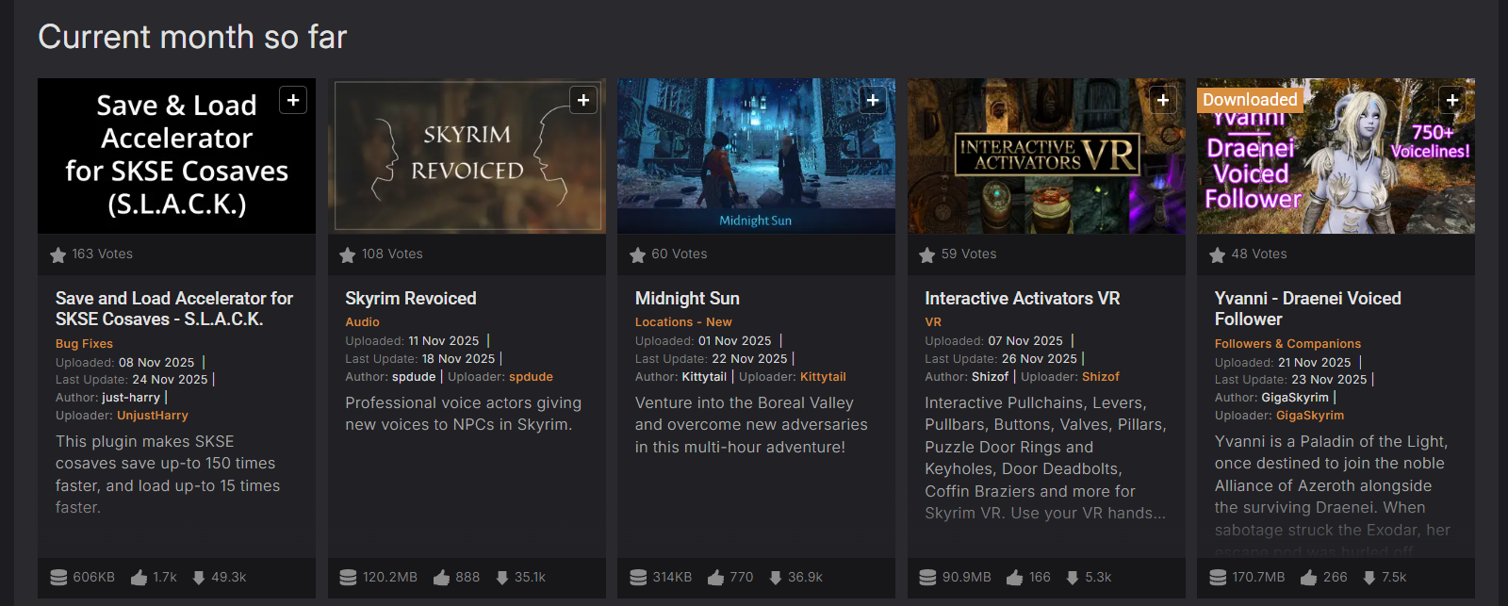Click the file size icon next to 170.7MB
The height and width of the screenshot is (606, 1508).
click(x=1218, y=578)
